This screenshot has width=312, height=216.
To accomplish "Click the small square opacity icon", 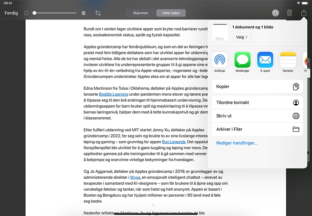I will tap(26, 13).
